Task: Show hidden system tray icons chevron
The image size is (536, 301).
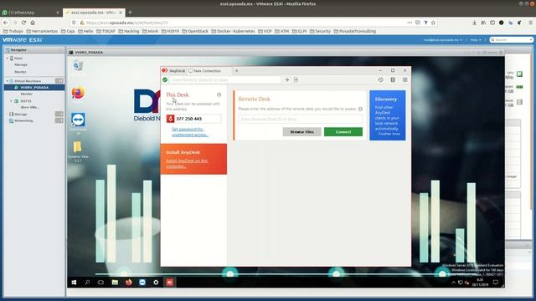Action: point(453,283)
